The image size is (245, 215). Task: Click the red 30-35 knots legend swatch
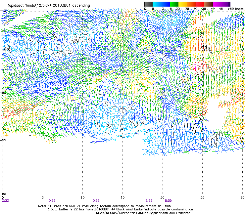pos(200,4)
